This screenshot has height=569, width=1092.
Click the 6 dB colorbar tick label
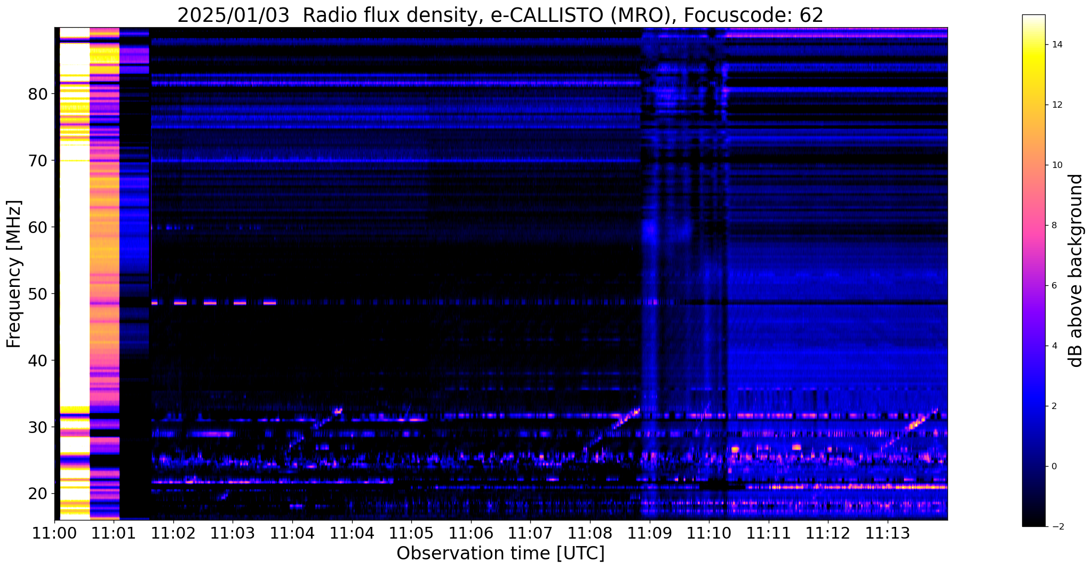(1053, 286)
